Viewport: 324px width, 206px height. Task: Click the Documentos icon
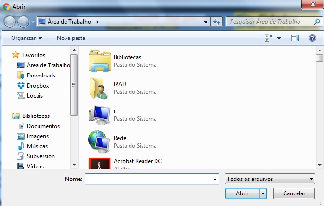coord(21,126)
